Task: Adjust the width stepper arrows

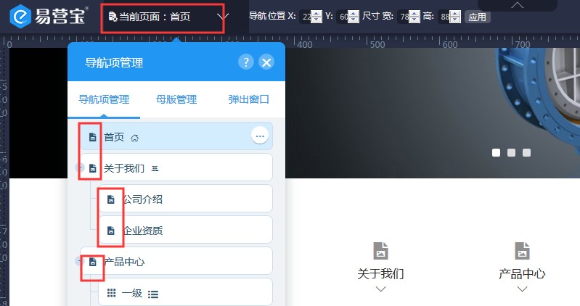Action: pyautogui.click(x=414, y=17)
